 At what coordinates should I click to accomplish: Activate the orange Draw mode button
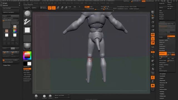[x=54, y=8]
